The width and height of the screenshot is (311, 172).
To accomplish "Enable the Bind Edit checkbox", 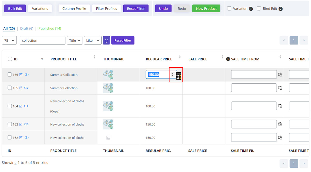I will [x=259, y=9].
